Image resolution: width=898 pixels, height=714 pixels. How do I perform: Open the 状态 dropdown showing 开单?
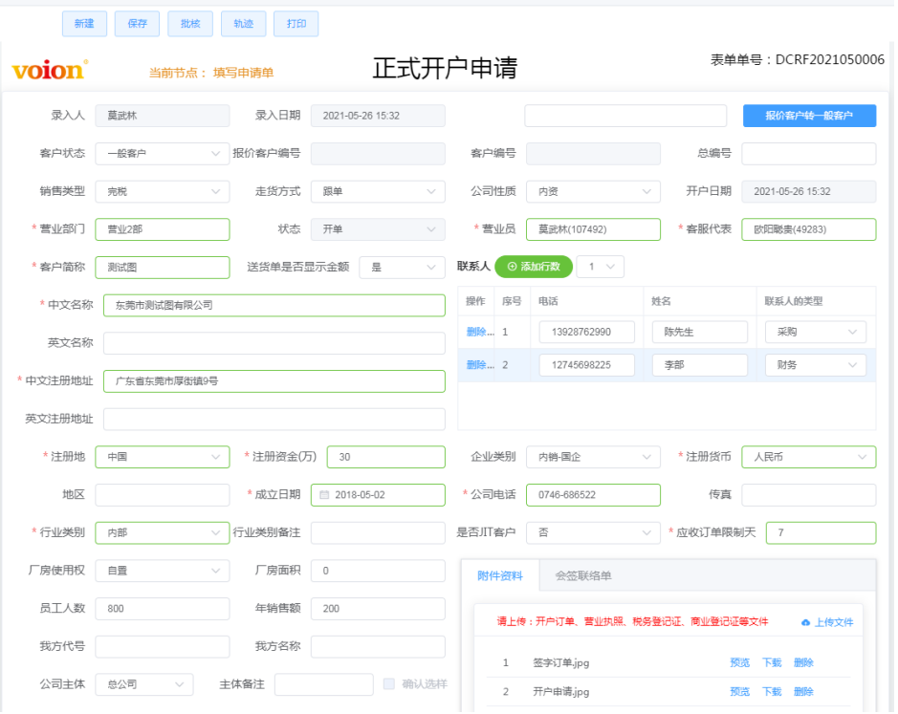[378, 229]
